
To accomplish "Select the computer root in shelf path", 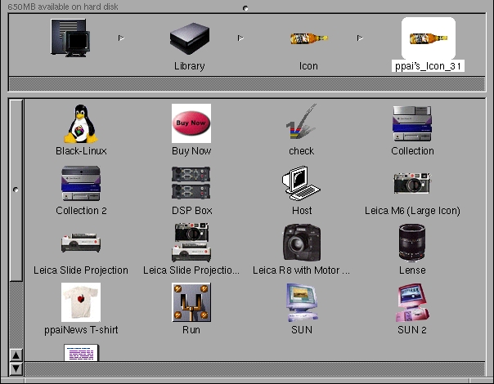I will (x=70, y=38).
